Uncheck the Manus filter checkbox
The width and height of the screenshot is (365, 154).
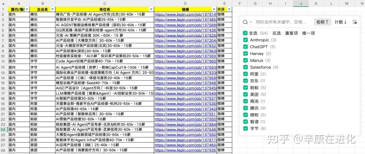[x=245, y=61]
